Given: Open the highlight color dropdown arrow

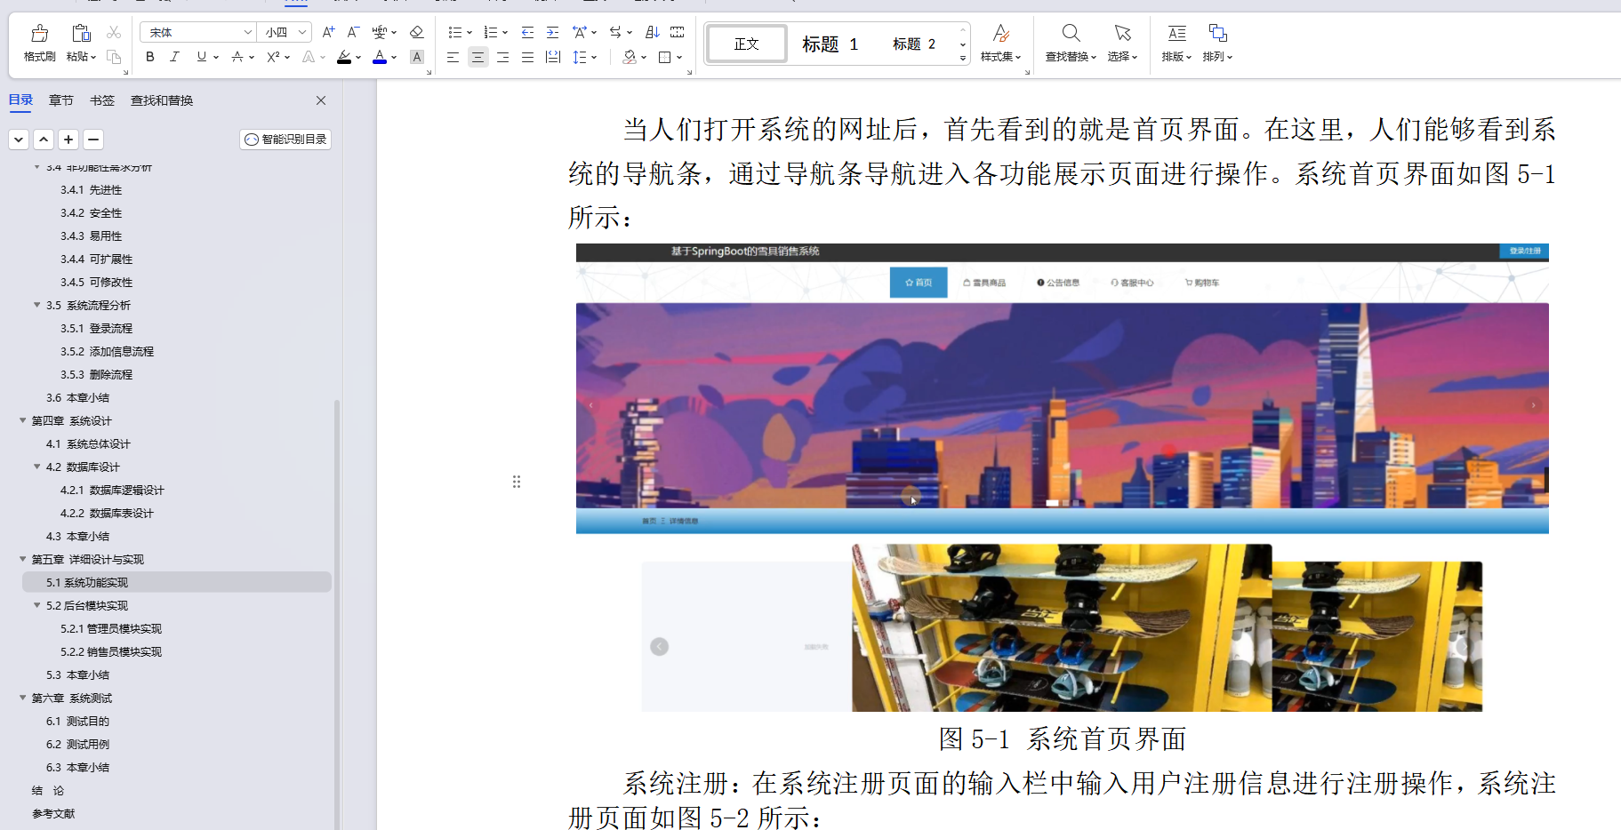Looking at the screenshot, I should 358,58.
